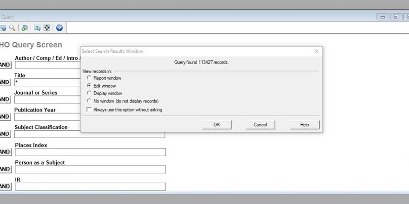Maximize the Query window
Screen dimensions: 409x204
(x=396, y=17)
